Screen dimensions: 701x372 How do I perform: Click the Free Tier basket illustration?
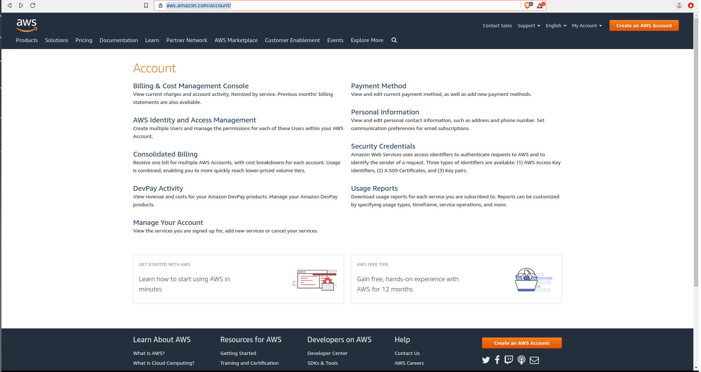click(533, 280)
